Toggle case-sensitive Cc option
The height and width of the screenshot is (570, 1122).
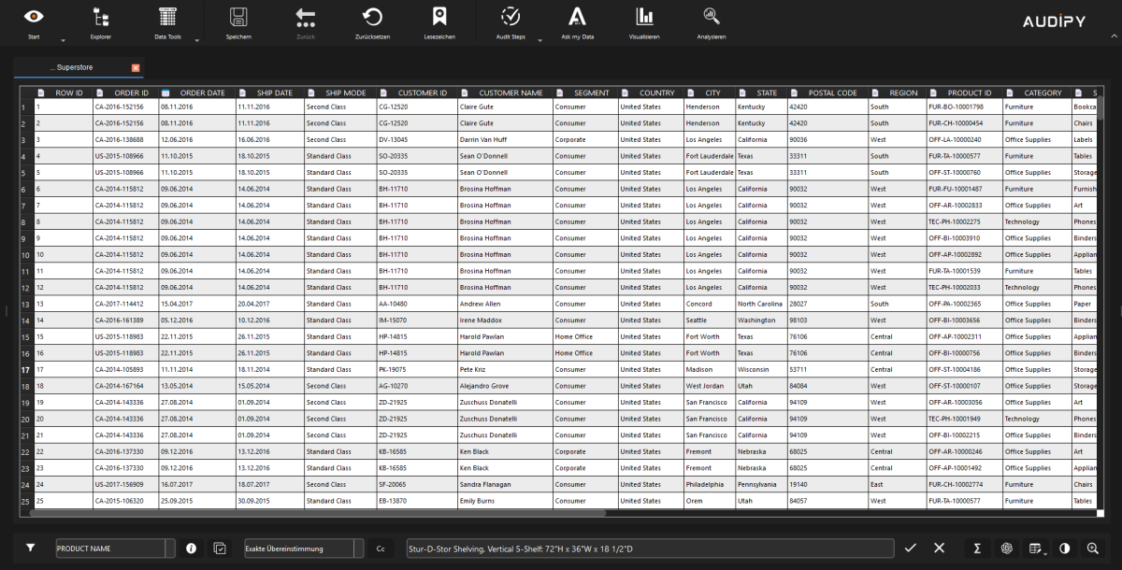(381, 549)
